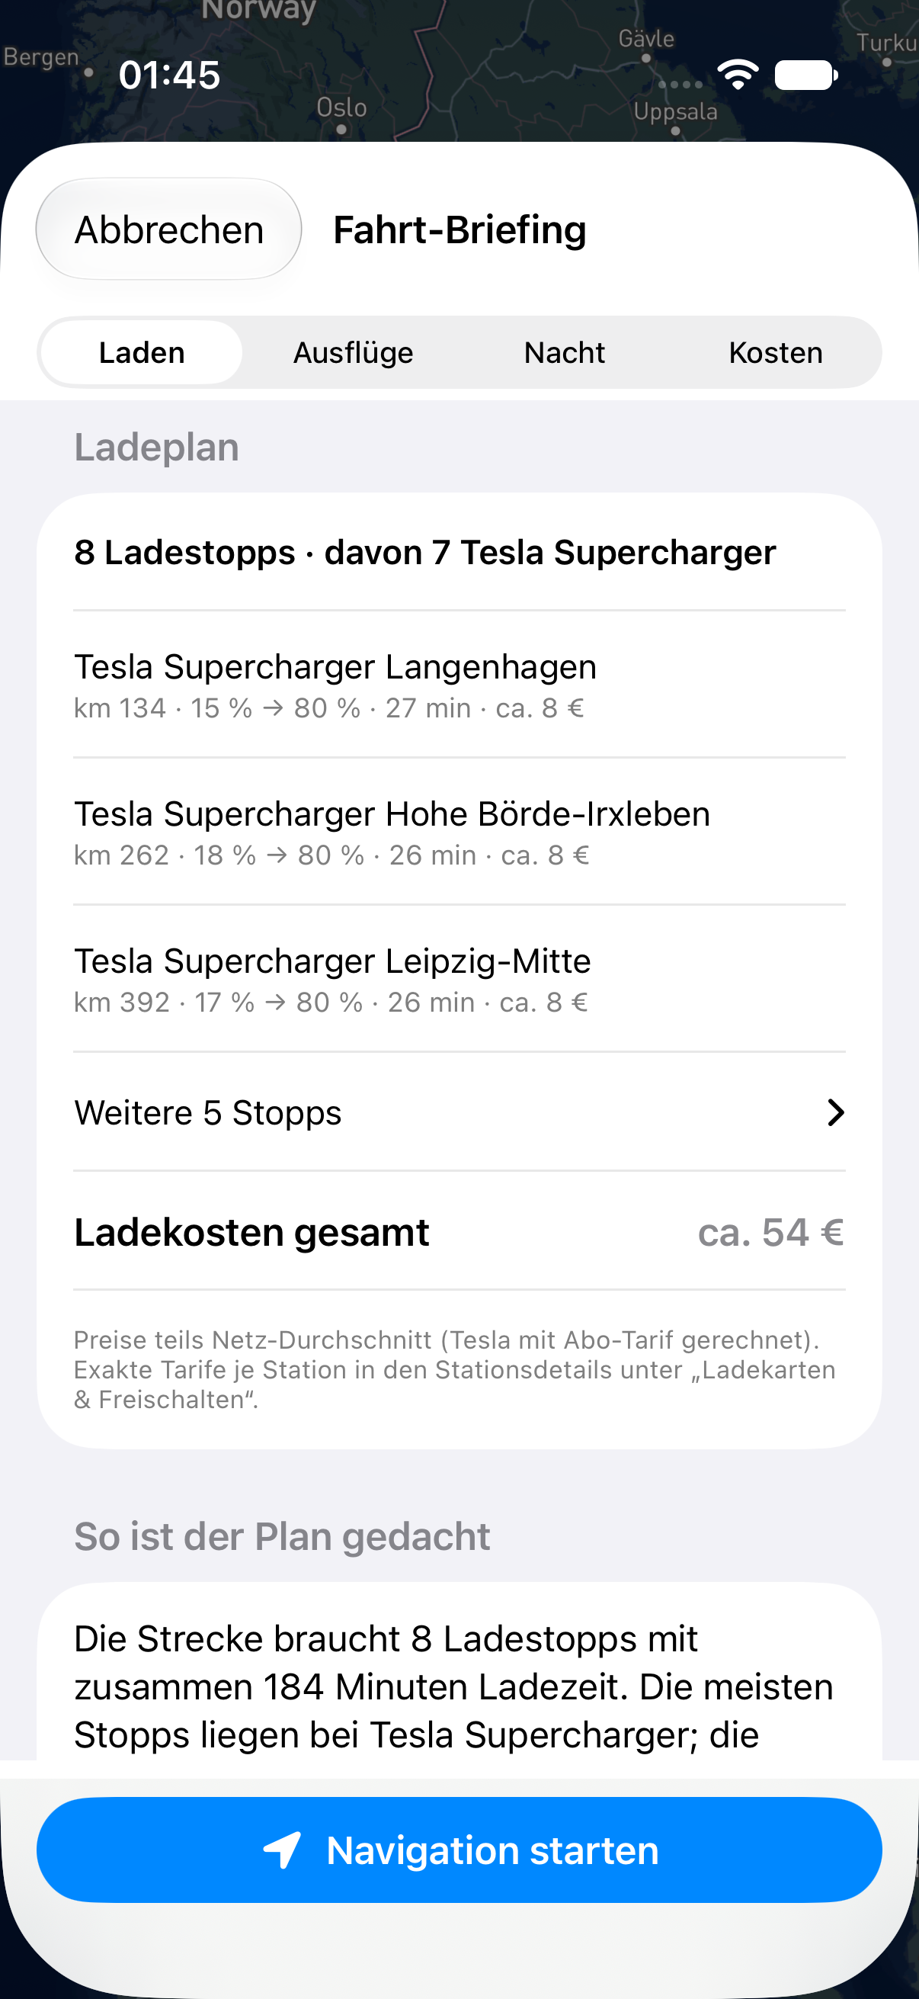919x1999 pixels.
Task: Switch to the Ausflüge tab
Action: 353,352
